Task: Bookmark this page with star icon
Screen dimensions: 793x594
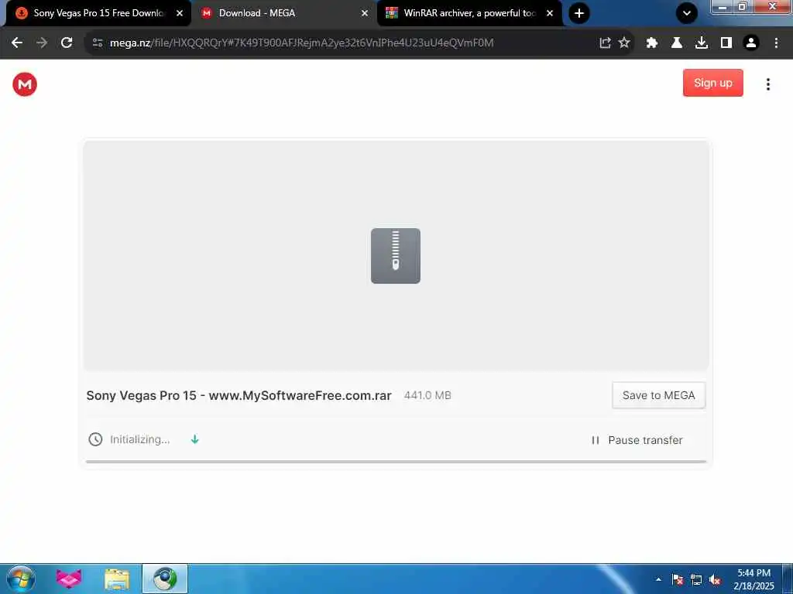Action: point(624,43)
